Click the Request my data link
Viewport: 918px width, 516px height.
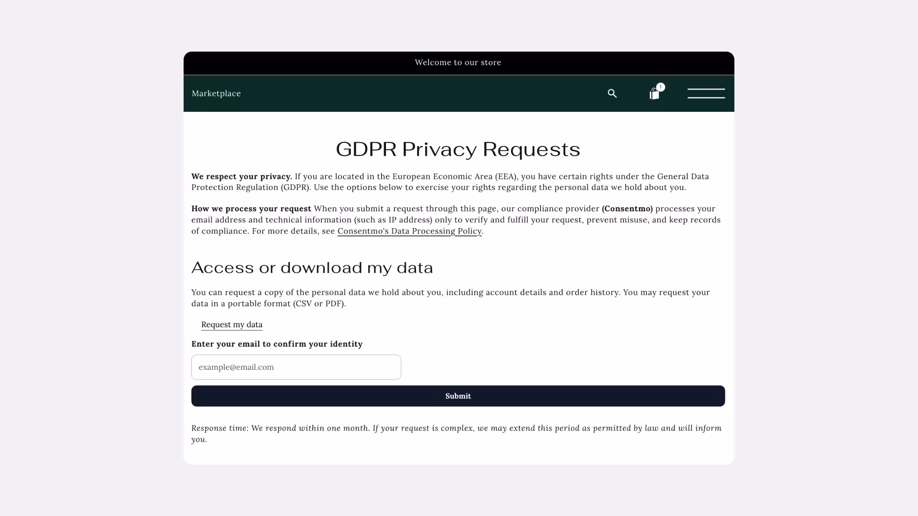tap(232, 324)
